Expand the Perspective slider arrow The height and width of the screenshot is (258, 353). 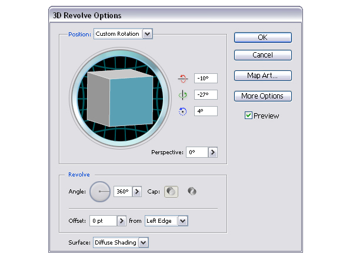click(213, 152)
